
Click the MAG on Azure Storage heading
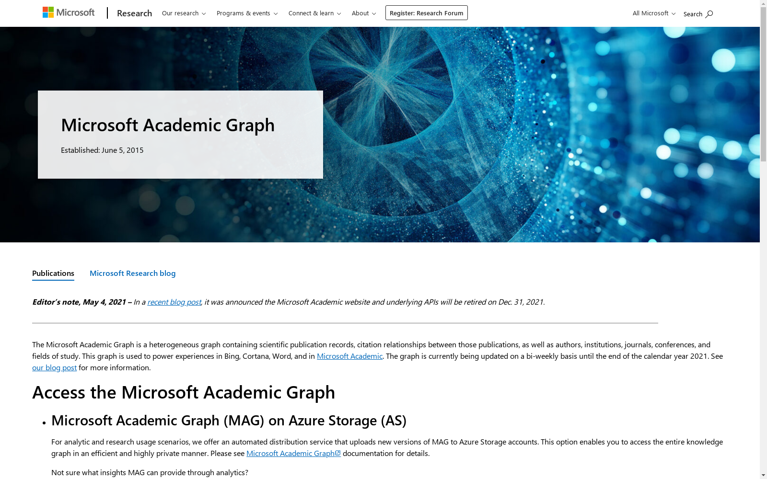[x=229, y=420]
